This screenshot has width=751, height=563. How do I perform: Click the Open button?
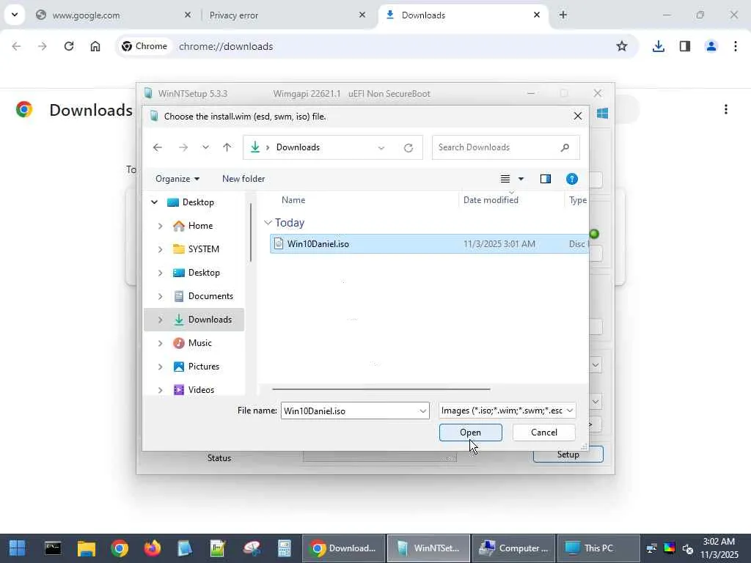click(470, 433)
